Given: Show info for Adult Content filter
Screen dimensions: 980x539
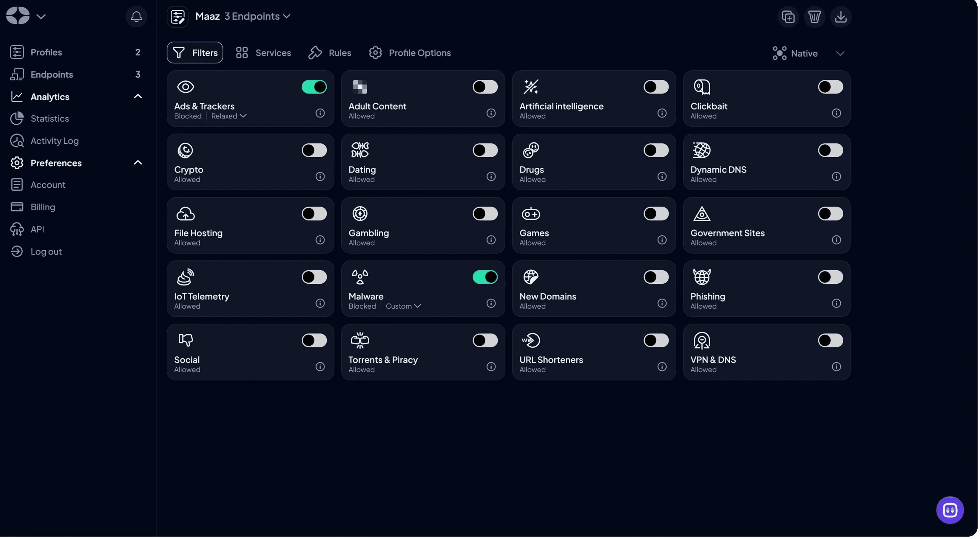Looking at the screenshot, I should click(491, 113).
